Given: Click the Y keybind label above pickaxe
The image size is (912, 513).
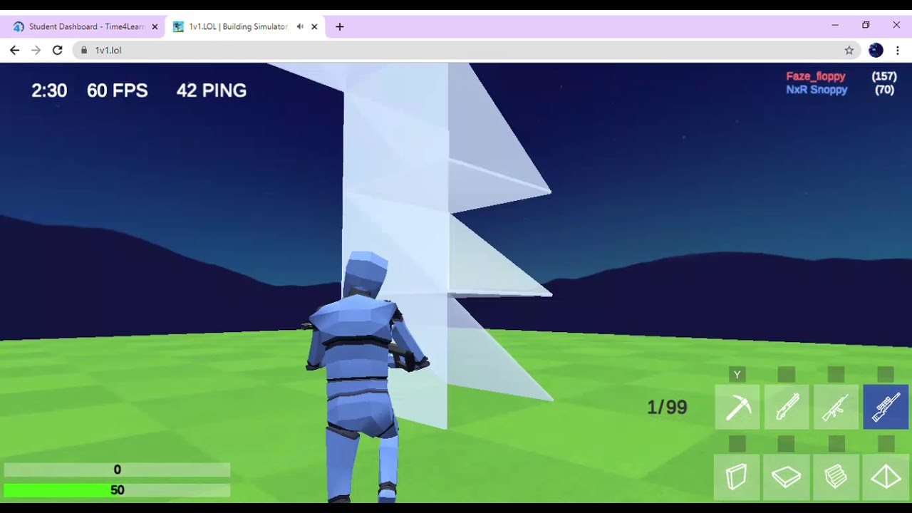Looking at the screenshot, I should [x=737, y=375].
